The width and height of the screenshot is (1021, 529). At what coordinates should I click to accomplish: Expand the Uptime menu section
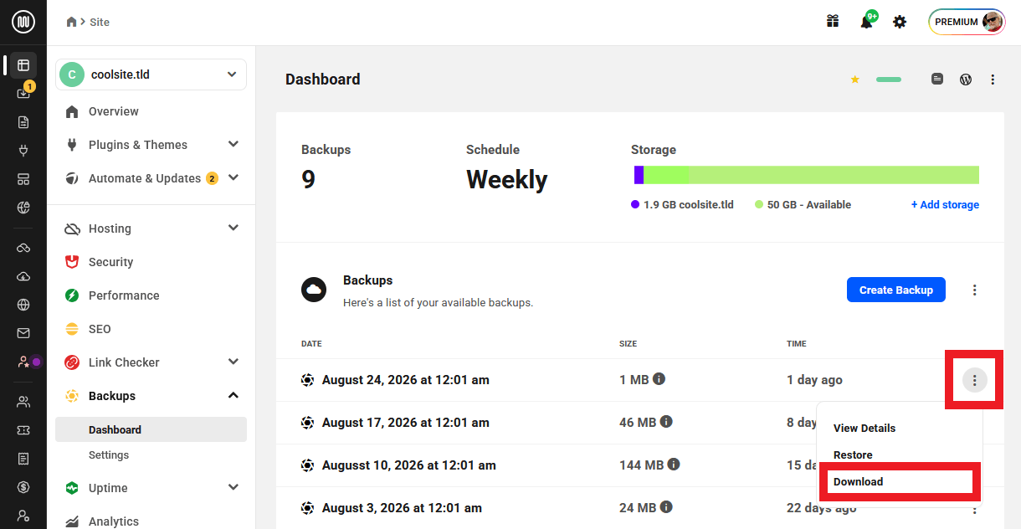click(x=233, y=488)
